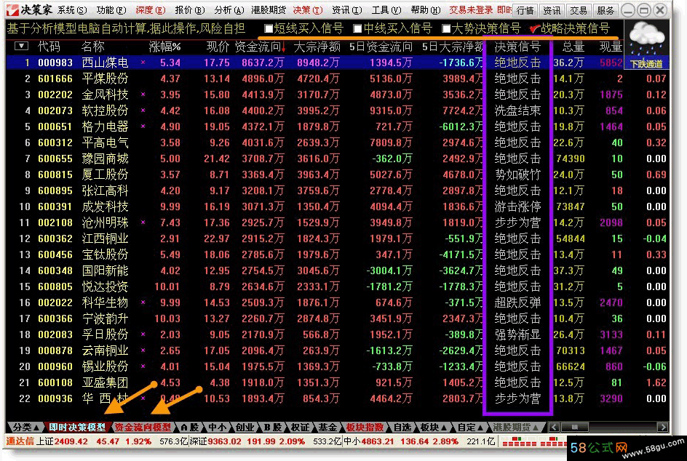Switch to the 创业 tab
This screenshot has height=461, width=687.
245,428
